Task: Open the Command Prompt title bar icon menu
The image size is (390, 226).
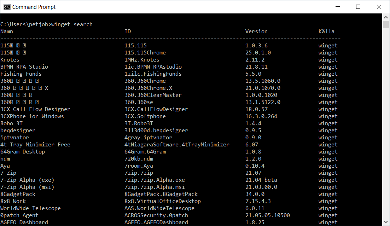Action: tap(7, 7)
